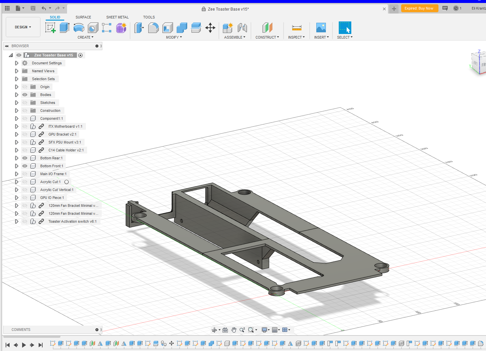Click the Fillet tool in Modify

tap(153, 28)
